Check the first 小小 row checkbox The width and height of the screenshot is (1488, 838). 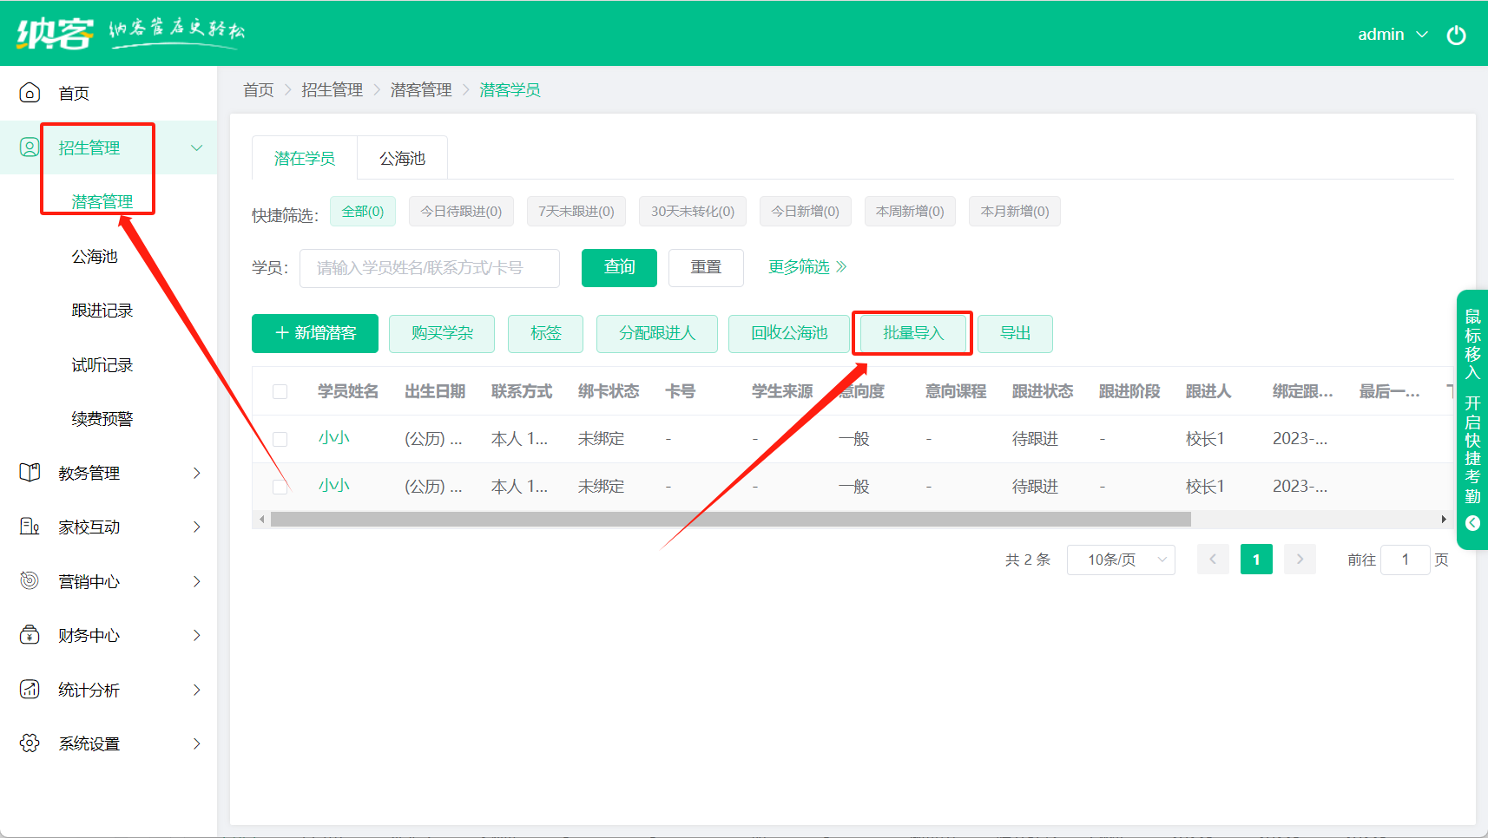pyautogui.click(x=280, y=439)
